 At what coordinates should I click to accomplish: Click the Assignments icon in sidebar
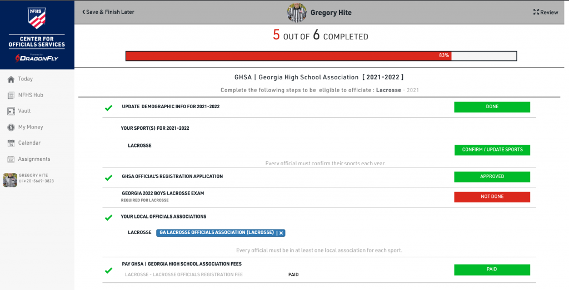click(11, 159)
